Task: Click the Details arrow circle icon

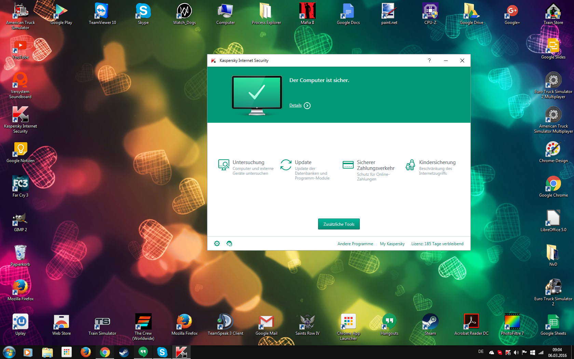Action: 307,106
